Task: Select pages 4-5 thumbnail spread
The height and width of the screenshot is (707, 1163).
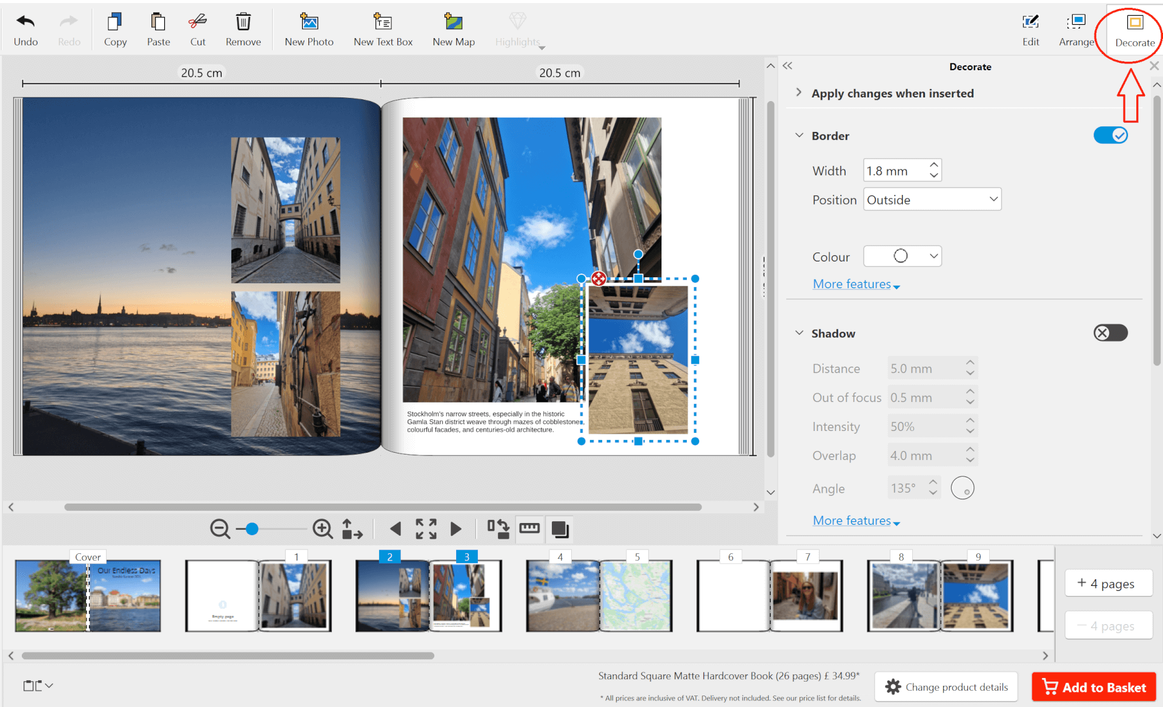Action: tap(599, 595)
